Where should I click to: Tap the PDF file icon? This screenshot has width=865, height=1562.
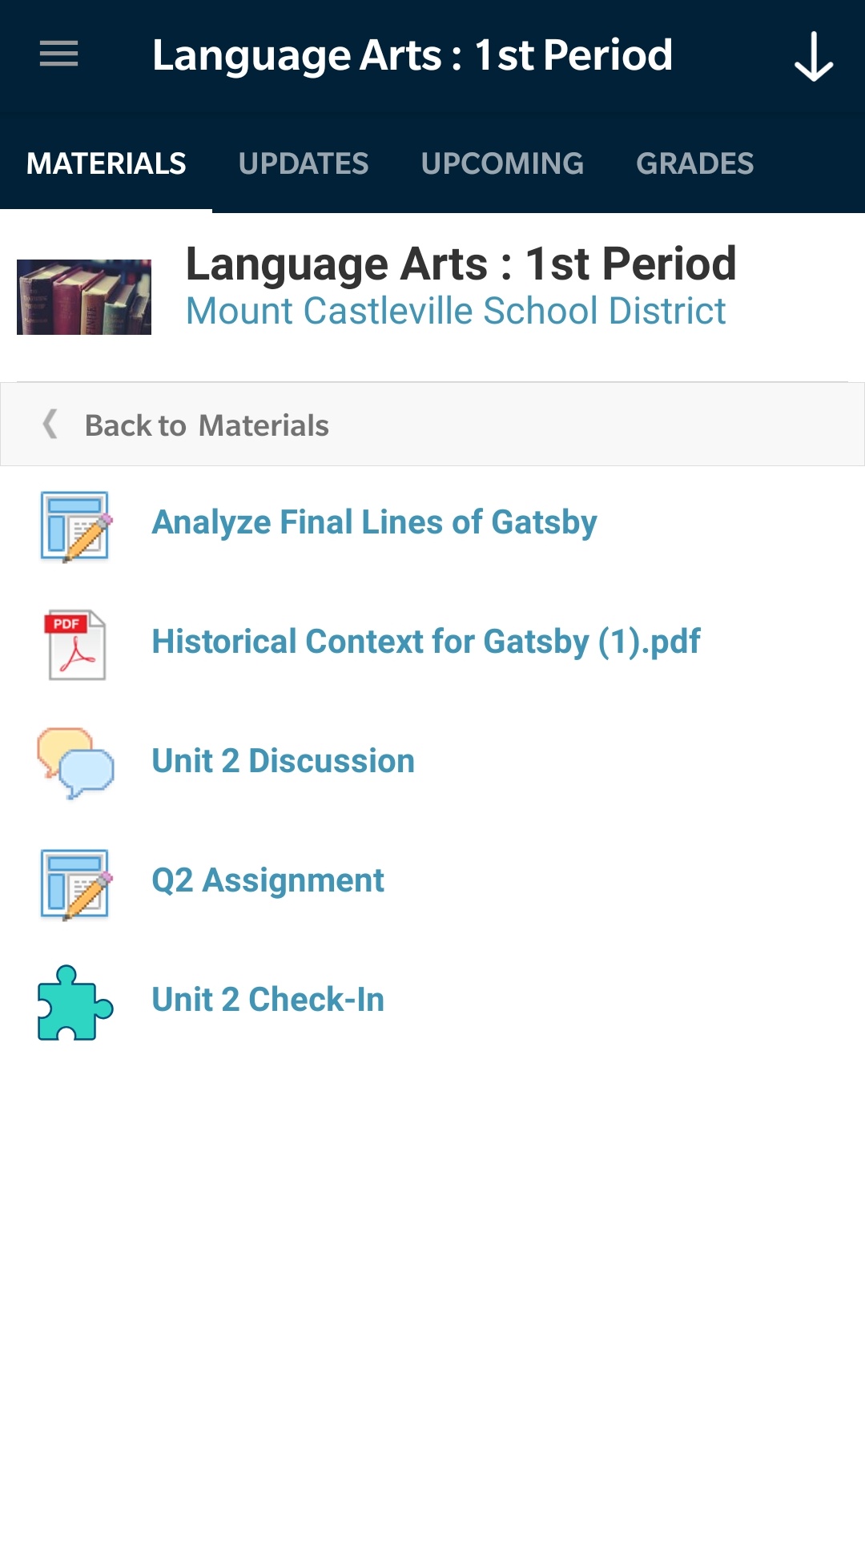75,645
